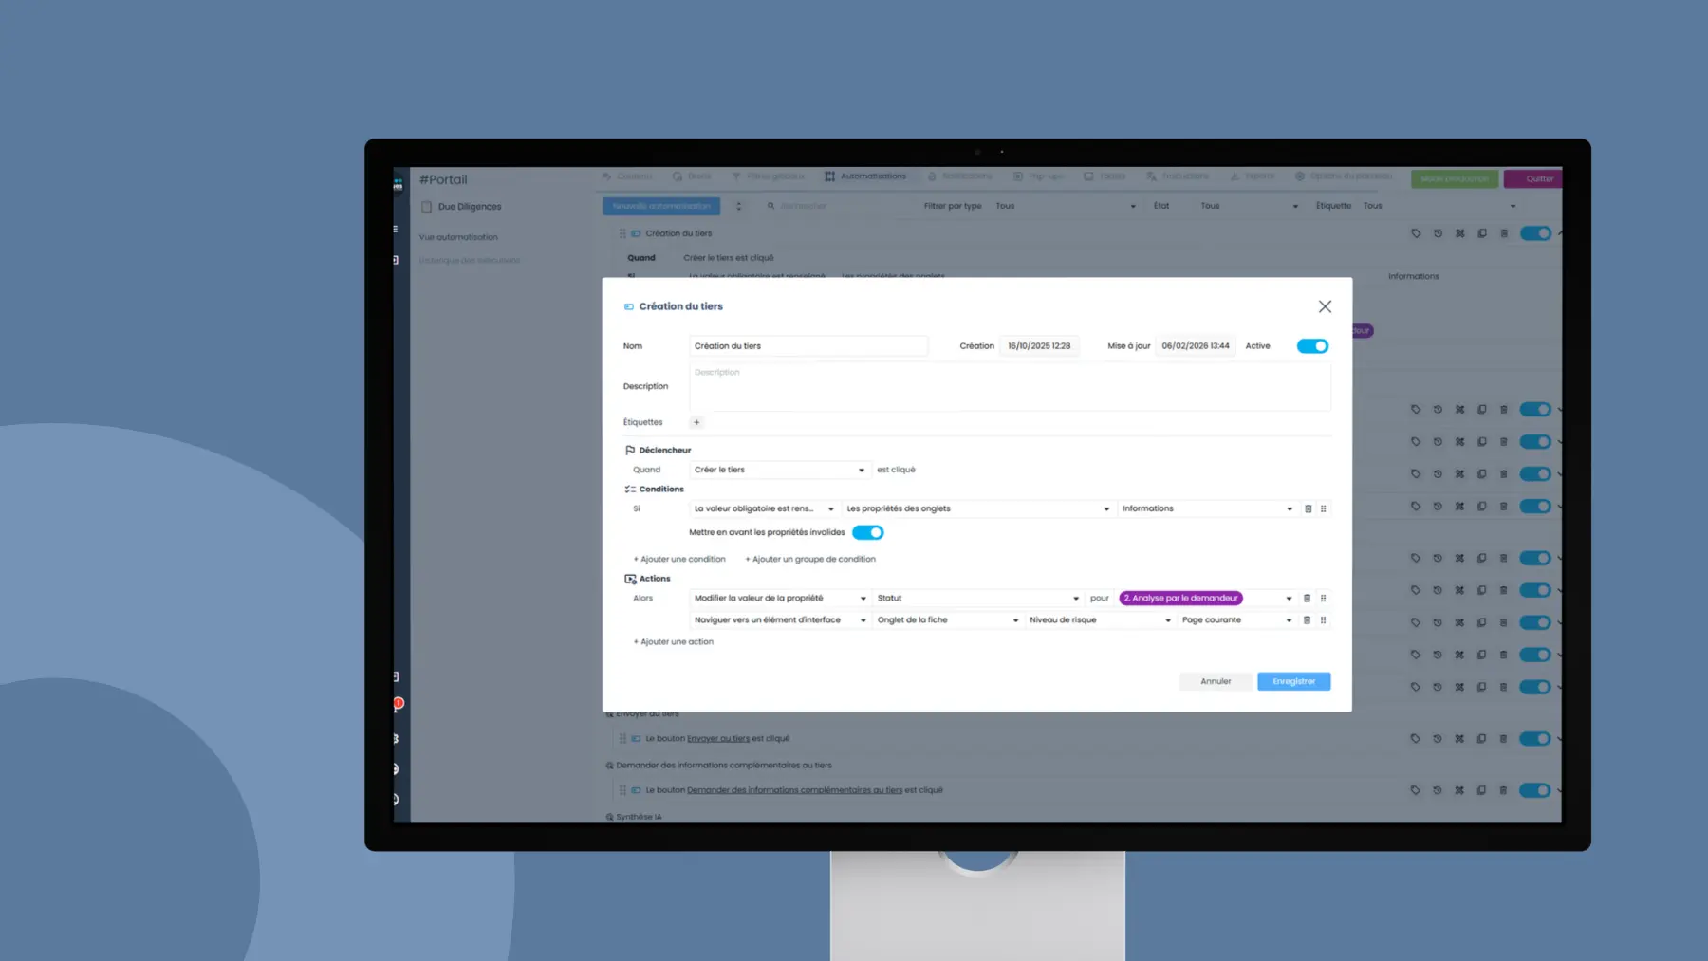1708x961 pixels.
Task: Close the Création du tiers dialog
Action: 1325,306
